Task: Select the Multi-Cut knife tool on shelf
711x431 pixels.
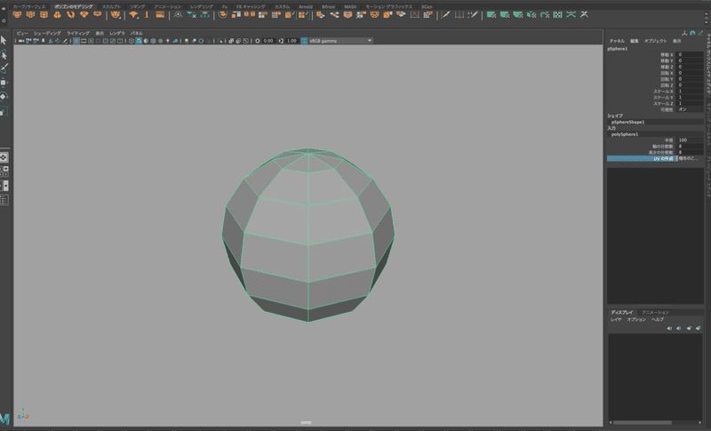Action: [445, 14]
